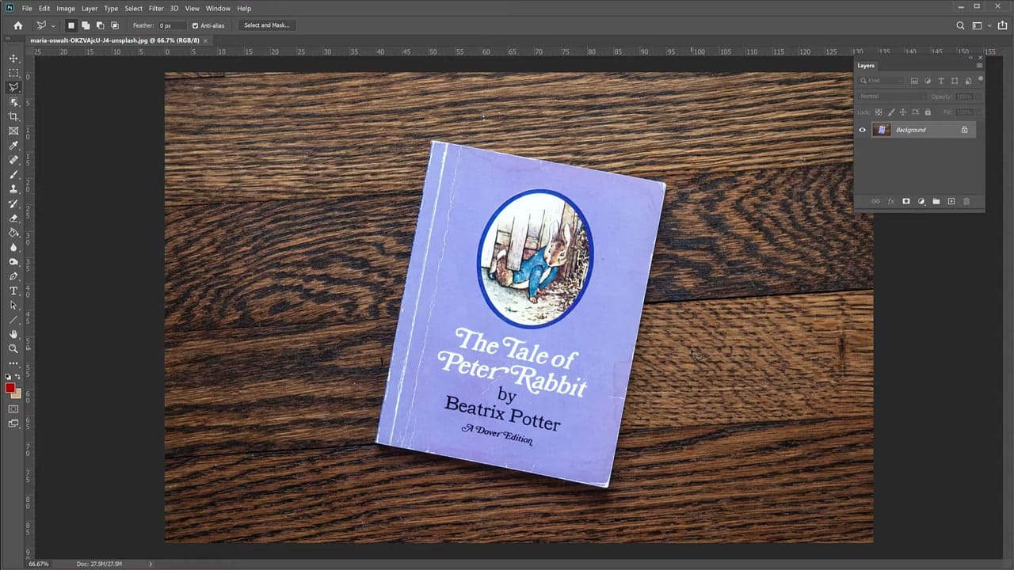1014x570 pixels.
Task: Open the Fill dropdown arrow
Action: tap(978, 112)
